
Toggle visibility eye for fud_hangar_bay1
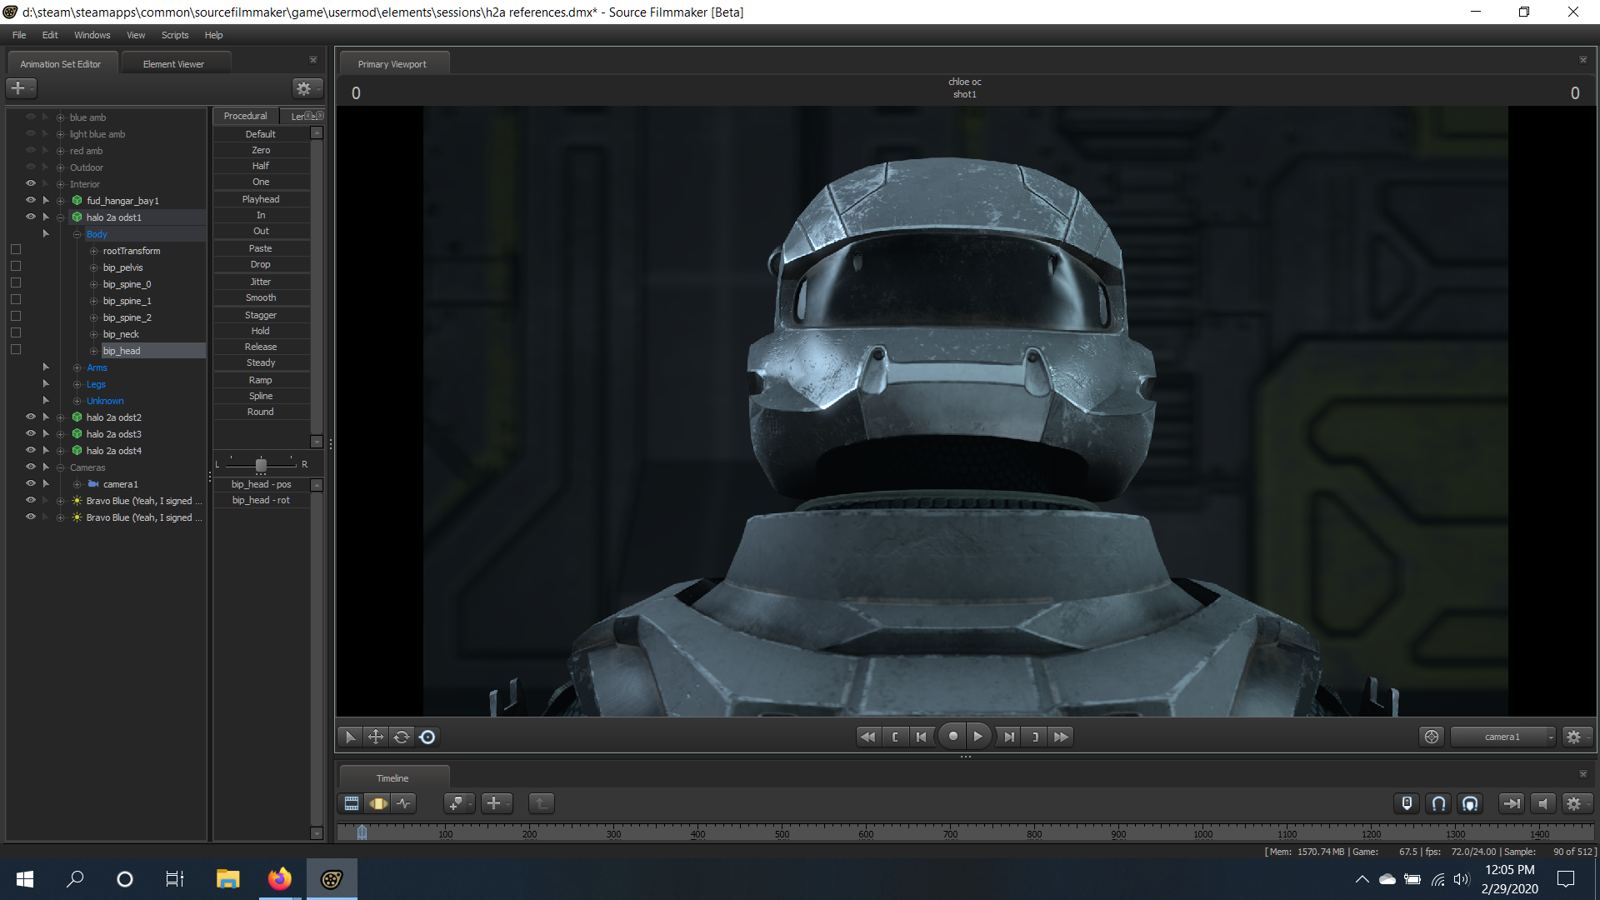pyautogui.click(x=31, y=200)
